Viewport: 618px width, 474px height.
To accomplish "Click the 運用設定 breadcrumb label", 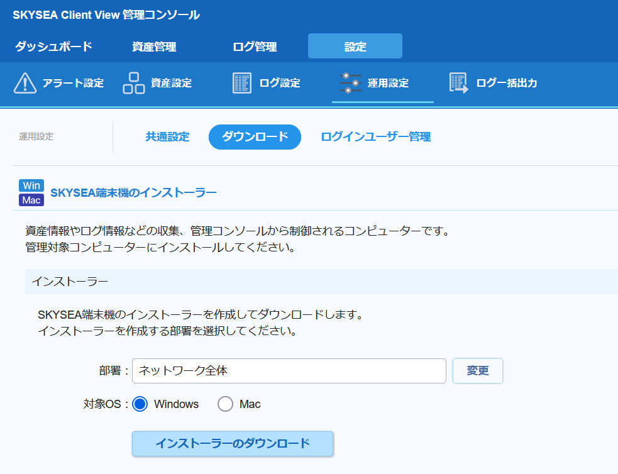I will click(x=36, y=136).
